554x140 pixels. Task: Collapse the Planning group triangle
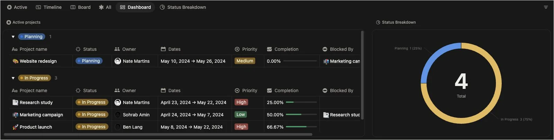[13, 37]
